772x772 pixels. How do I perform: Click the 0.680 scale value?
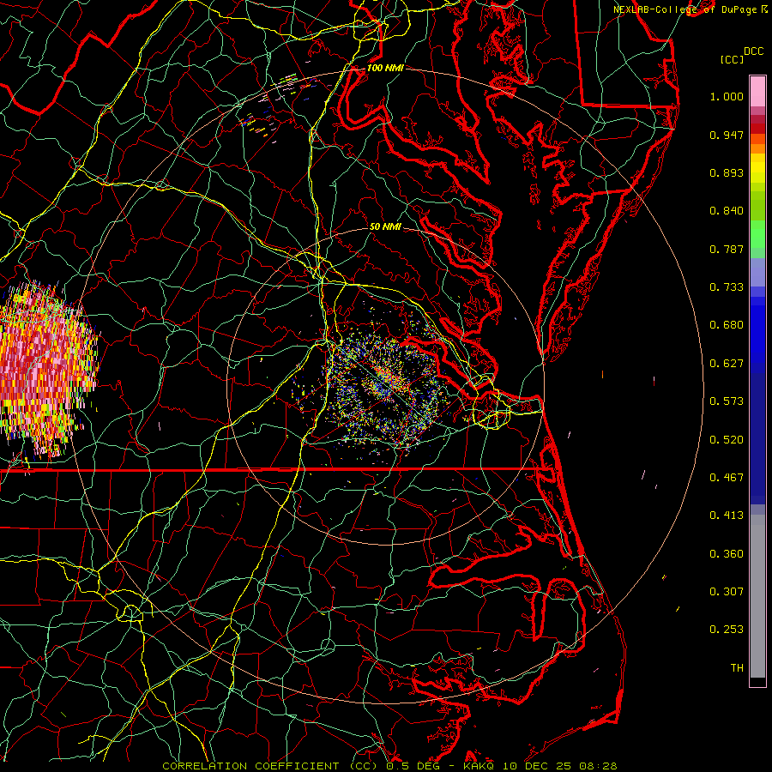point(727,325)
